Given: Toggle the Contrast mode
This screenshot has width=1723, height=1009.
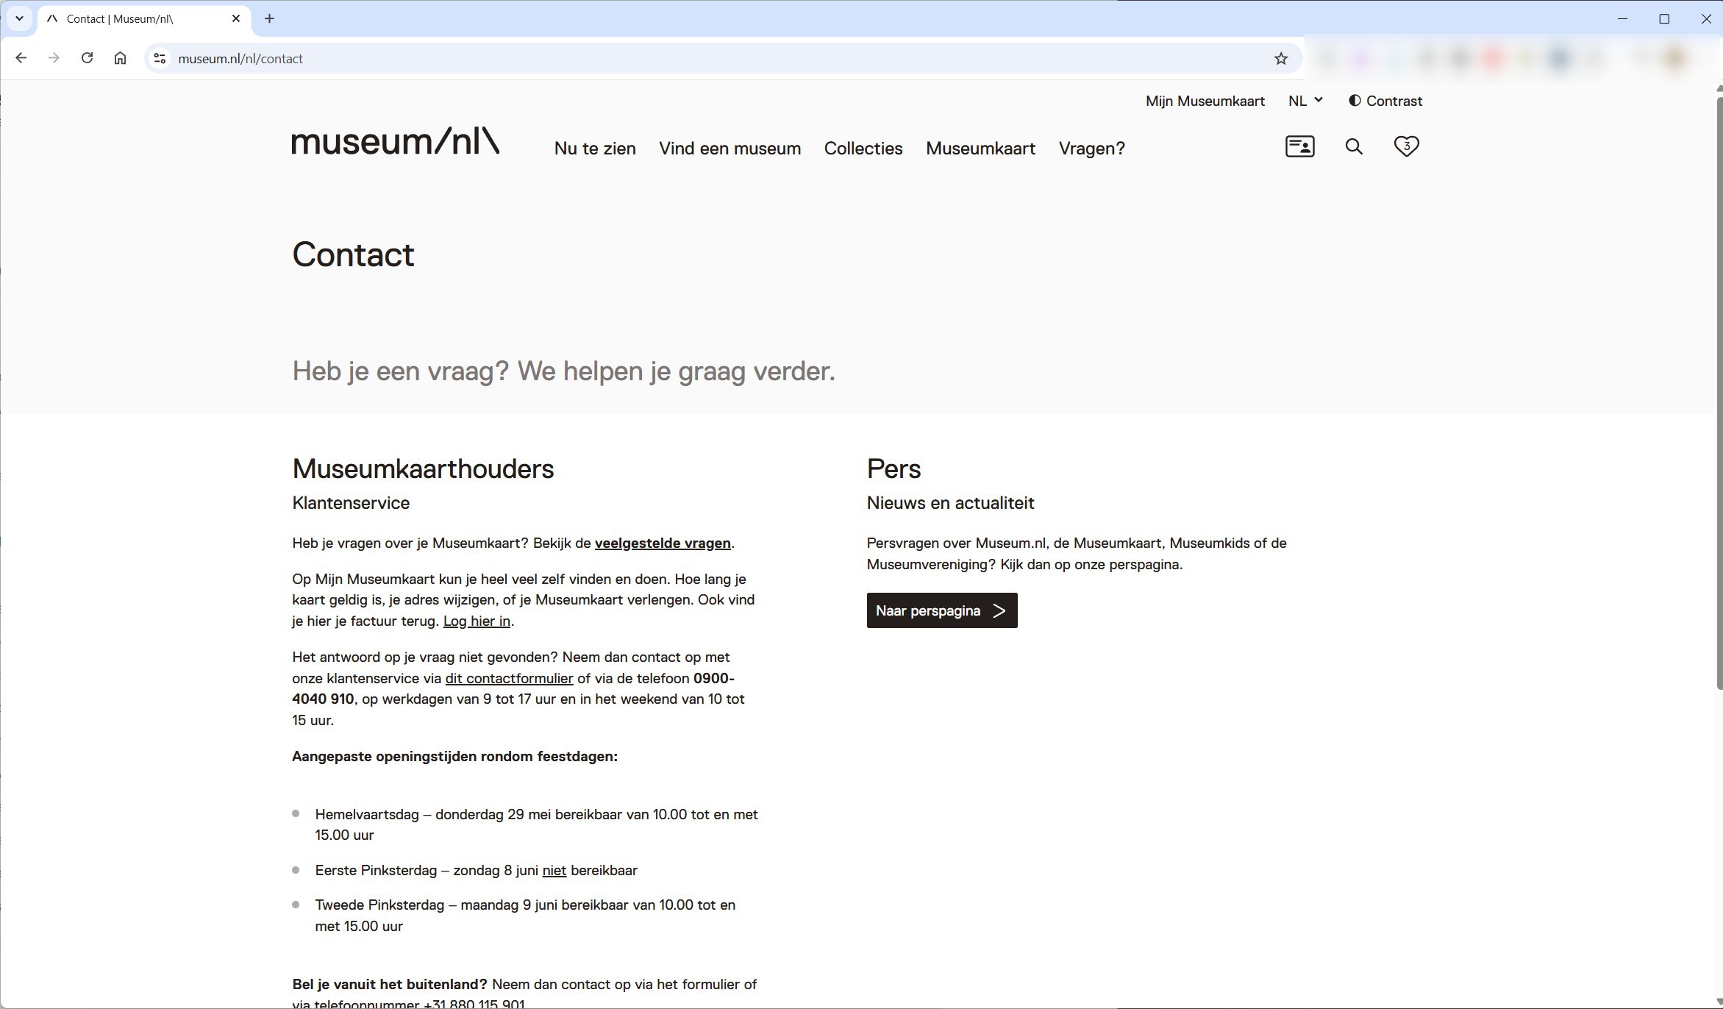Looking at the screenshot, I should (1385, 101).
